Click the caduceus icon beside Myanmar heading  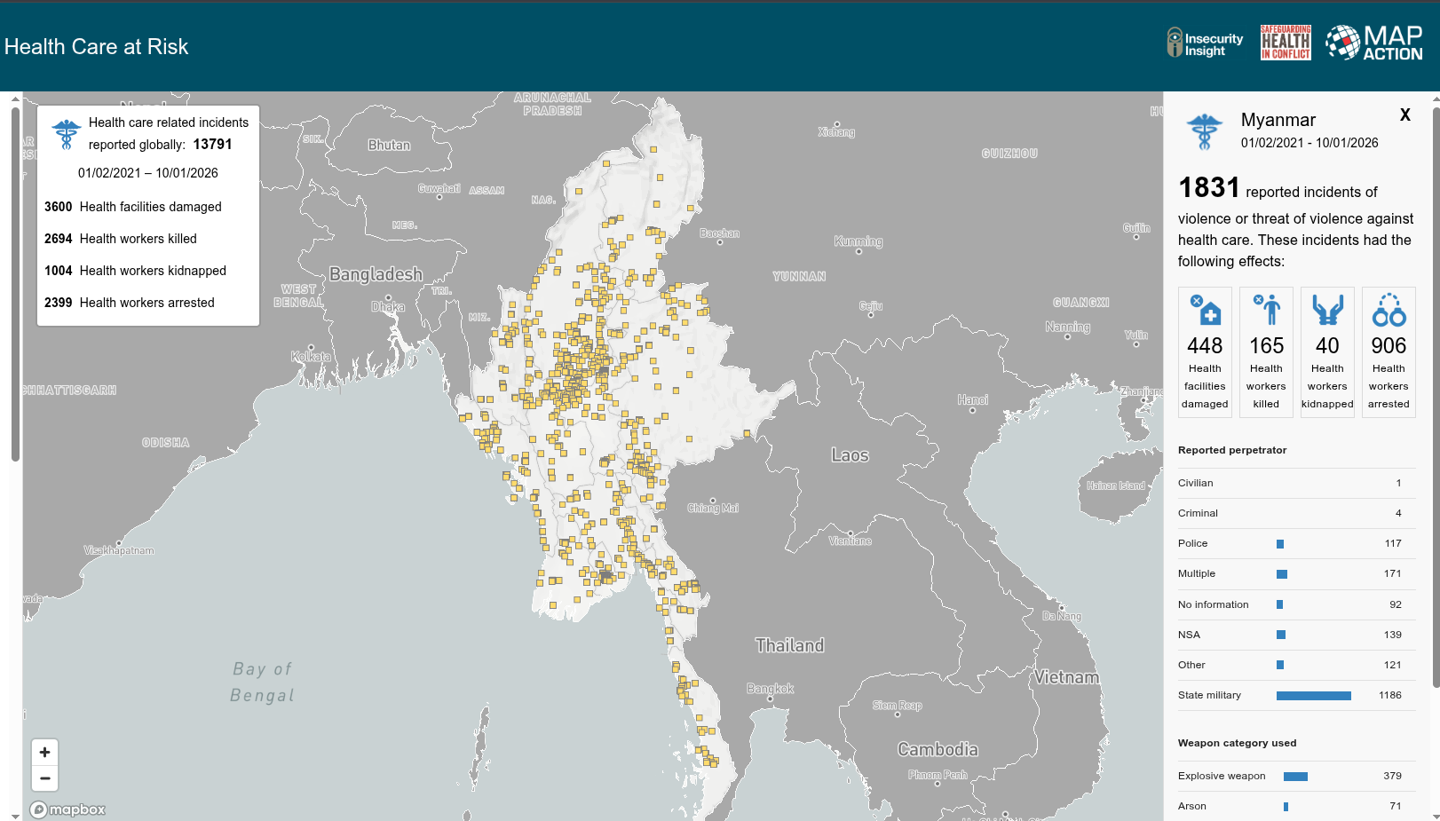(1205, 131)
